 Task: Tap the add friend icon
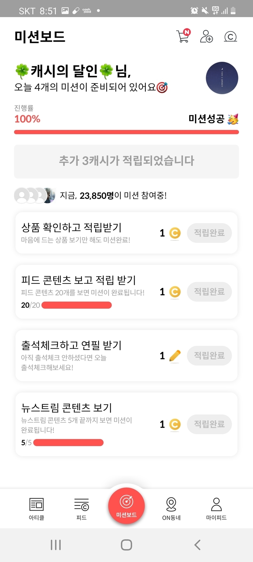pyautogui.click(x=206, y=36)
